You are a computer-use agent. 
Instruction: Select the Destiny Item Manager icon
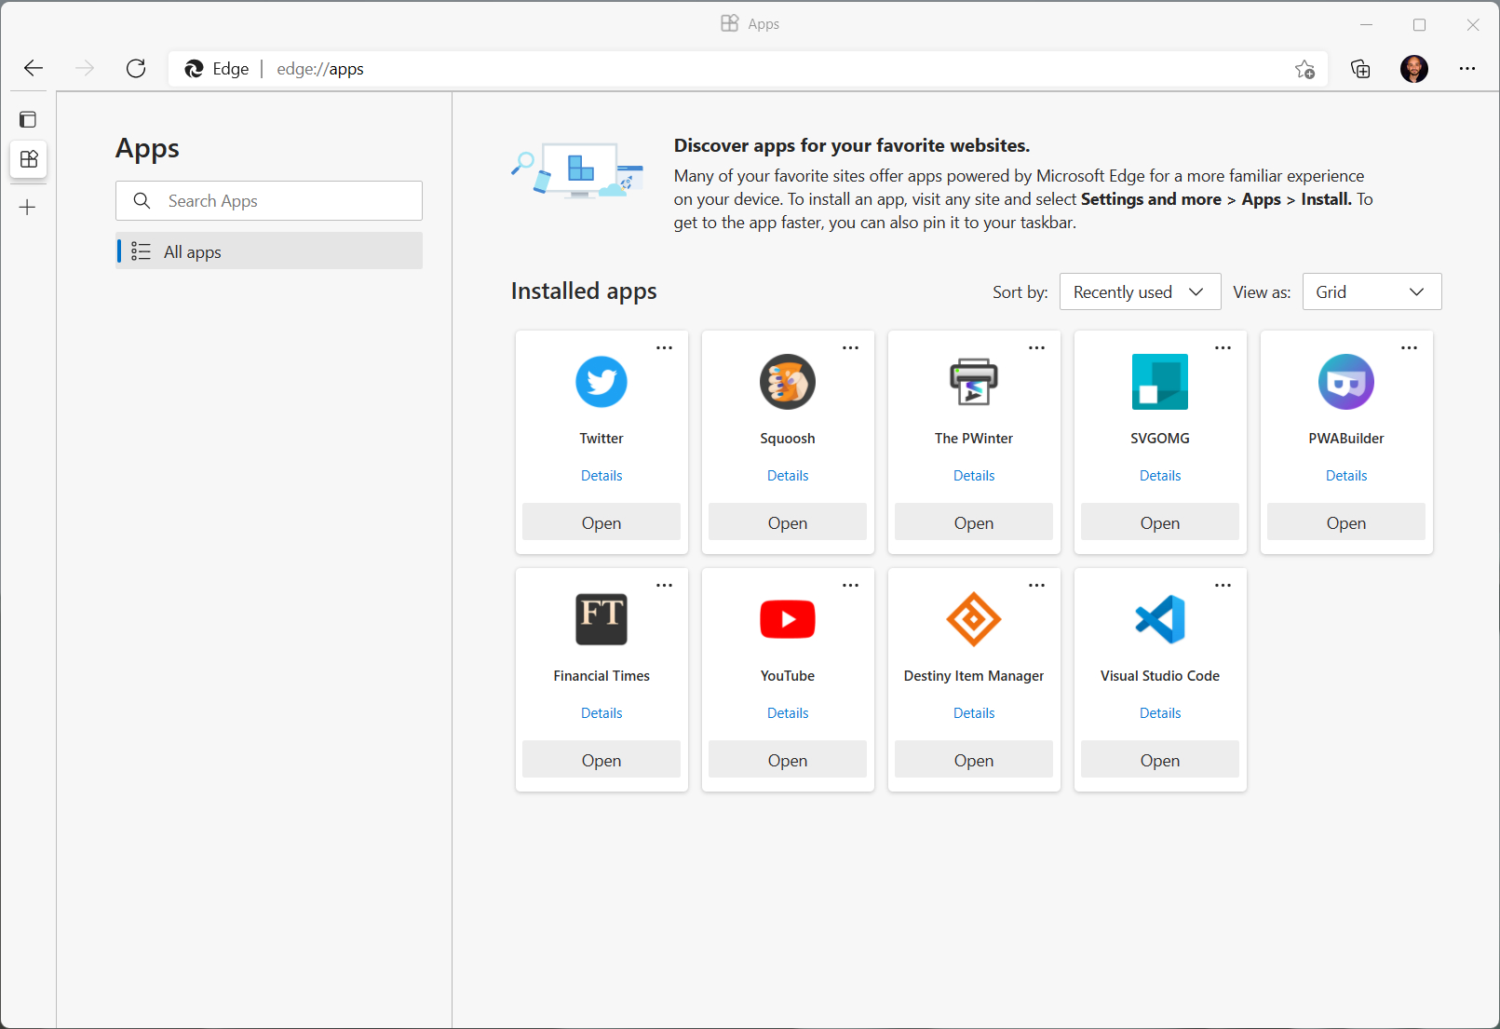(x=973, y=619)
